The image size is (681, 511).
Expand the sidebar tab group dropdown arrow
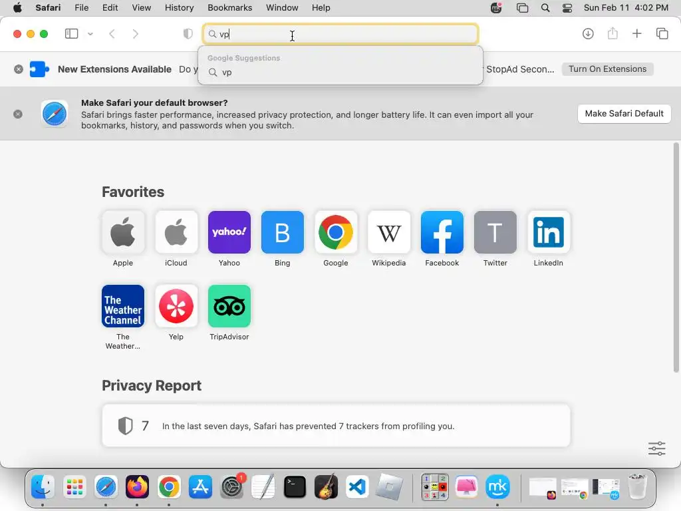coord(90,34)
